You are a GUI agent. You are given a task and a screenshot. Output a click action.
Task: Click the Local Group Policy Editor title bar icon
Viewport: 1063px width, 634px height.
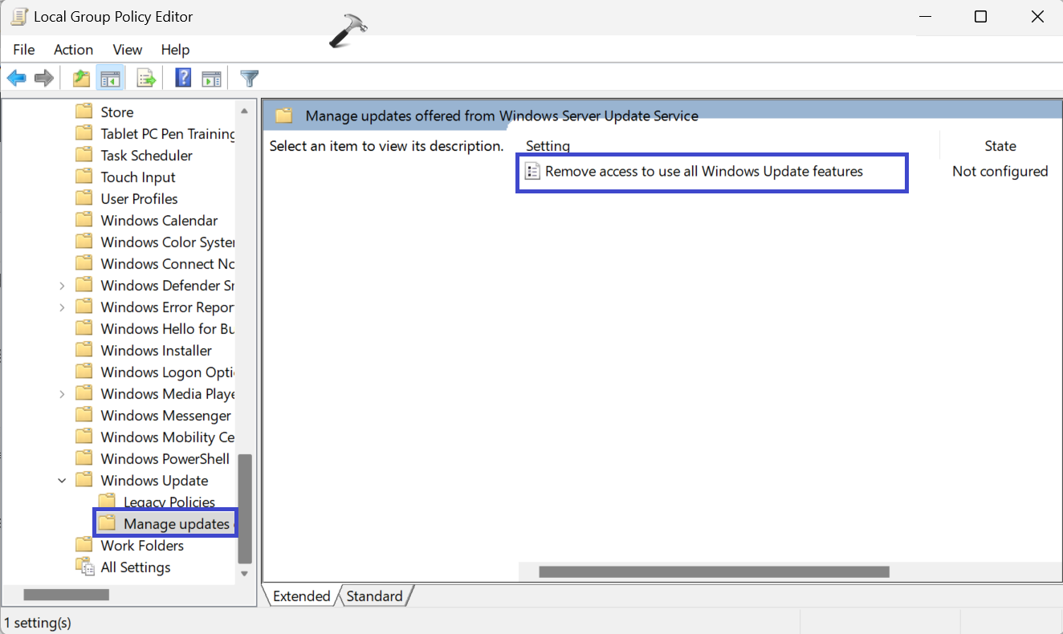(18, 16)
